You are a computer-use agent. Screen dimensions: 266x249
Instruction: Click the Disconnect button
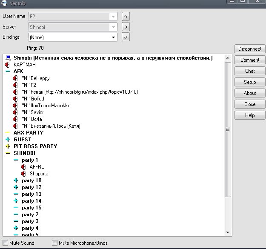coord(250,49)
